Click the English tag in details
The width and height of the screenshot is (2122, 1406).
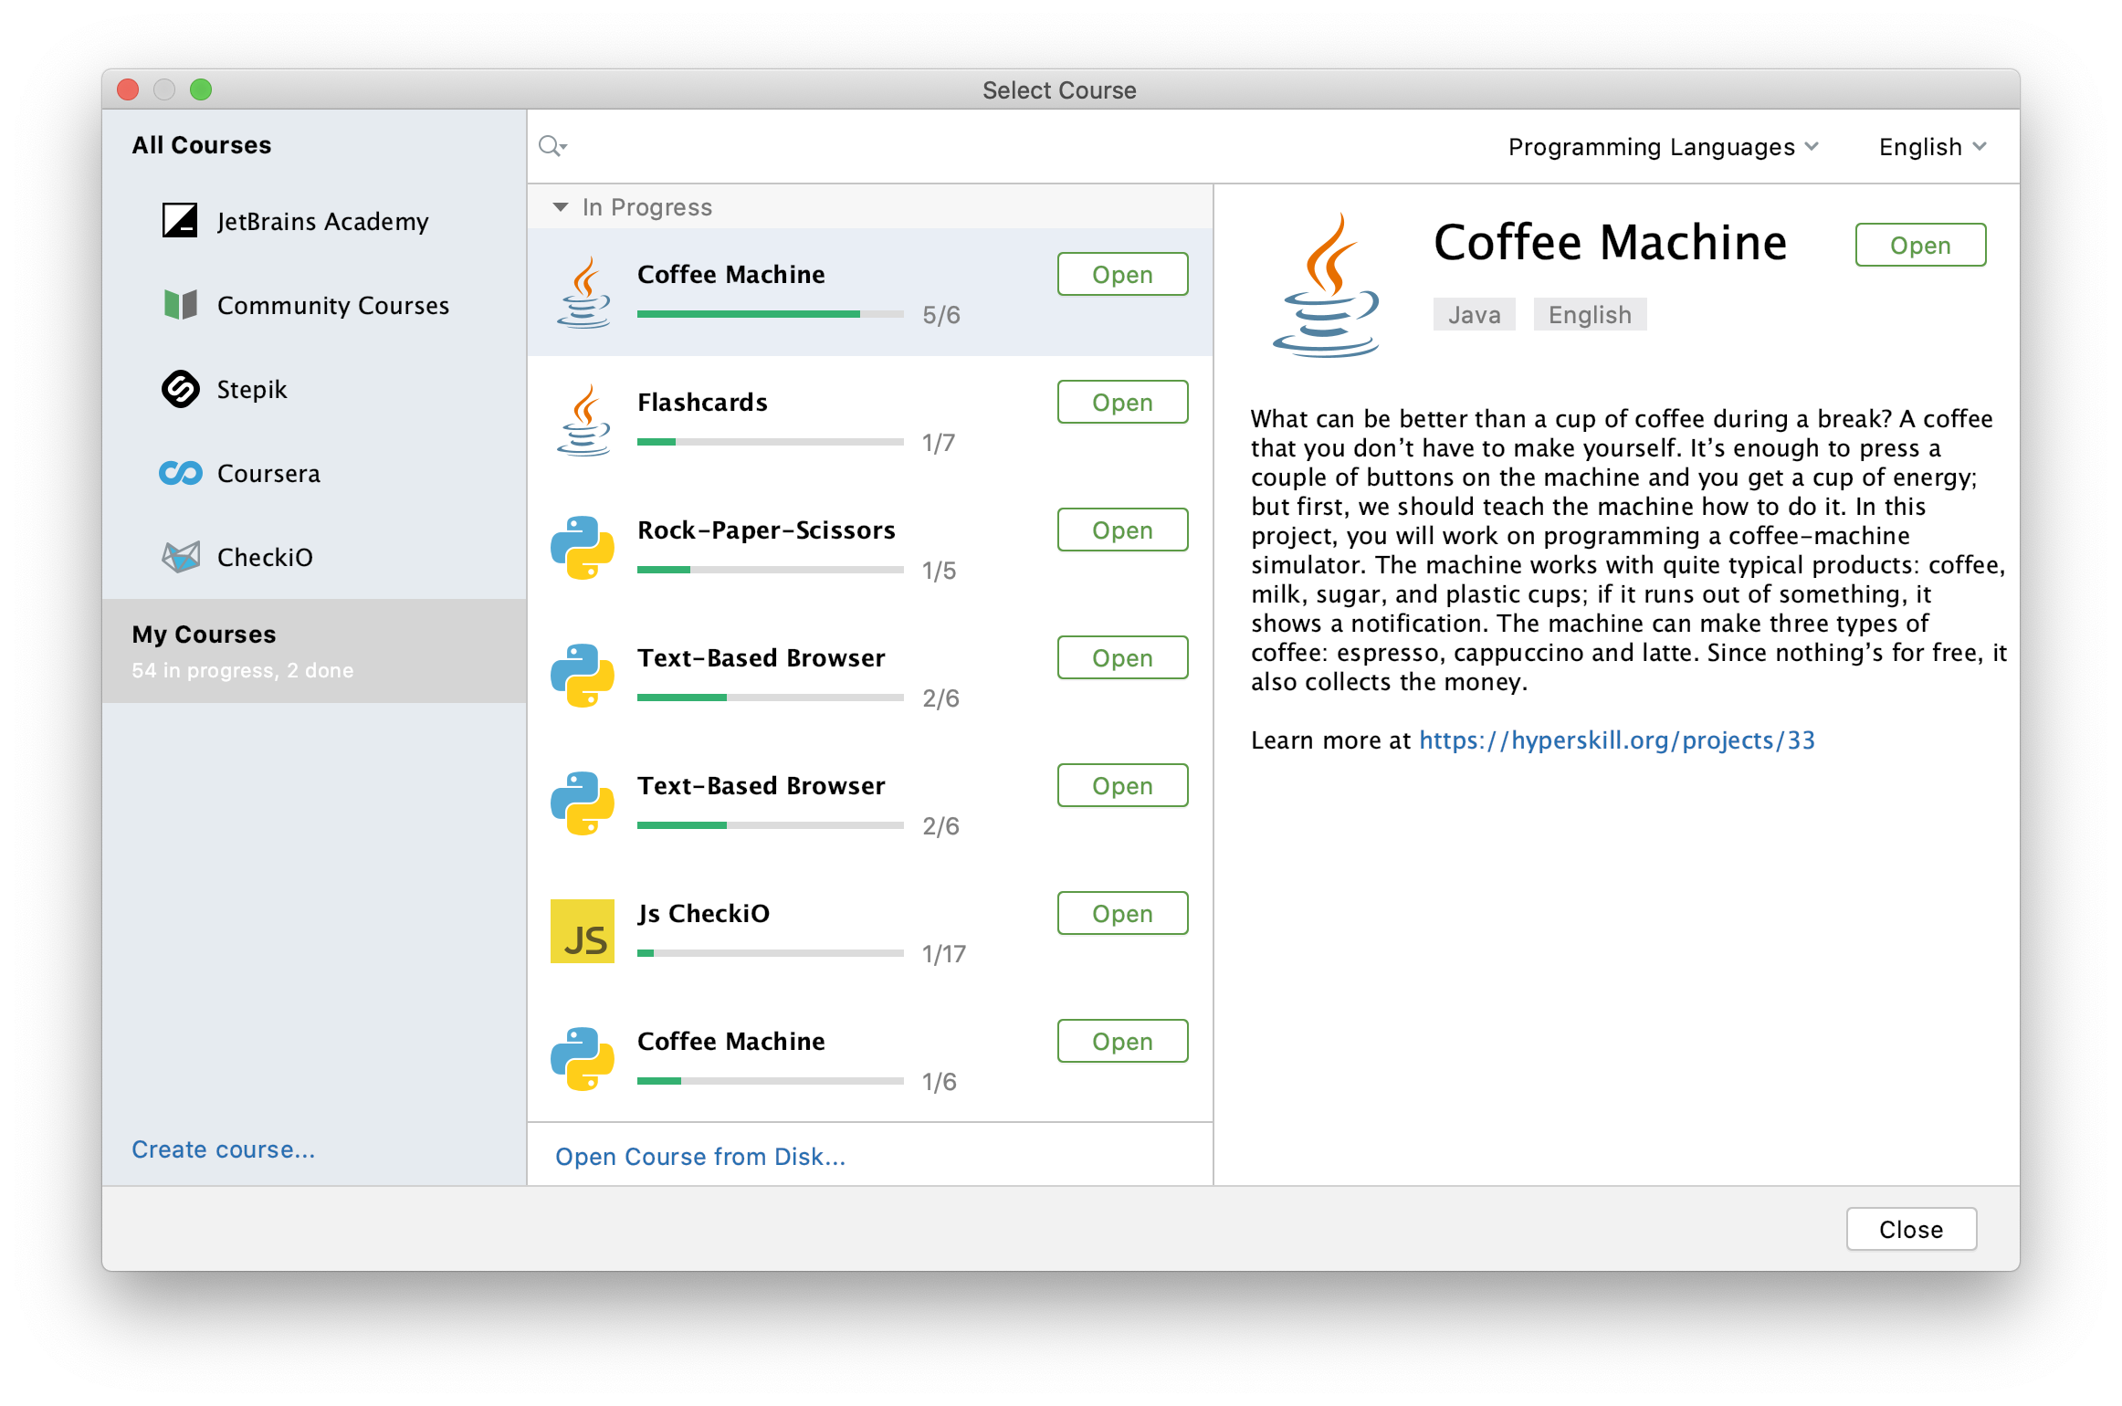pyautogui.click(x=1590, y=314)
